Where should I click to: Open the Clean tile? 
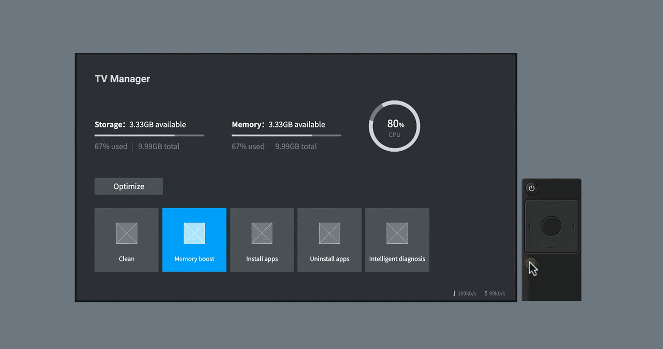click(126, 240)
